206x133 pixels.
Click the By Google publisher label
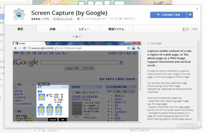(x=156, y=43)
